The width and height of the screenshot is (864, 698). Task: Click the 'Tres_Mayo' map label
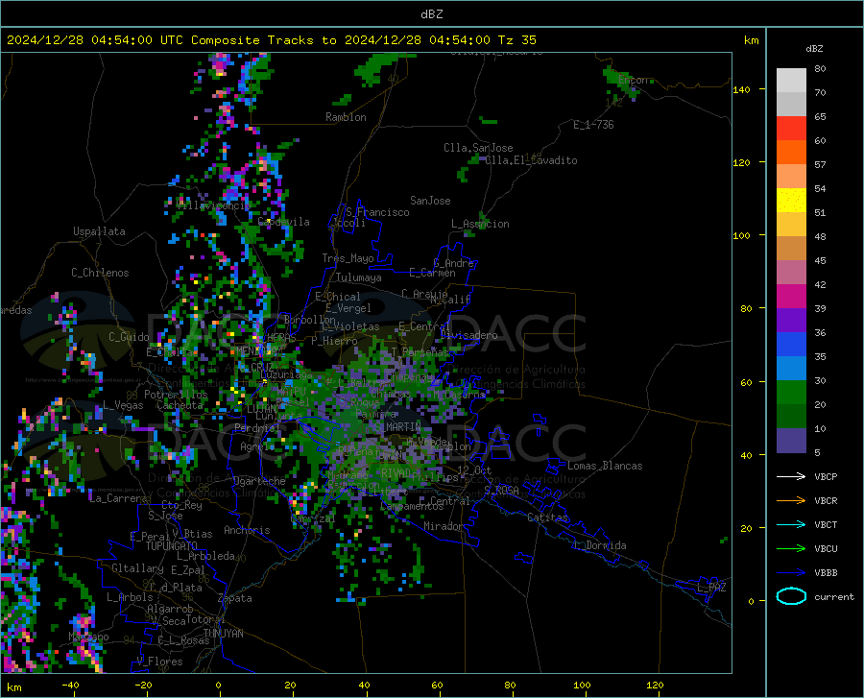(348, 258)
